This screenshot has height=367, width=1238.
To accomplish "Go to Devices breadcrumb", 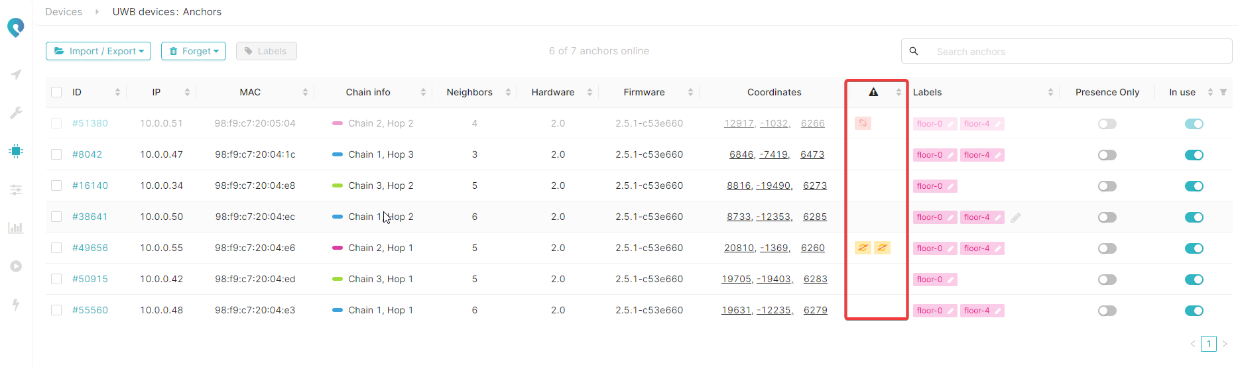I will 64,12.
